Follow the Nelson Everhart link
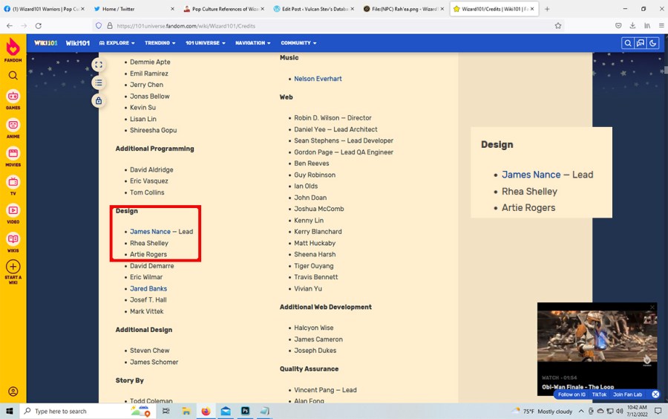 [318, 79]
